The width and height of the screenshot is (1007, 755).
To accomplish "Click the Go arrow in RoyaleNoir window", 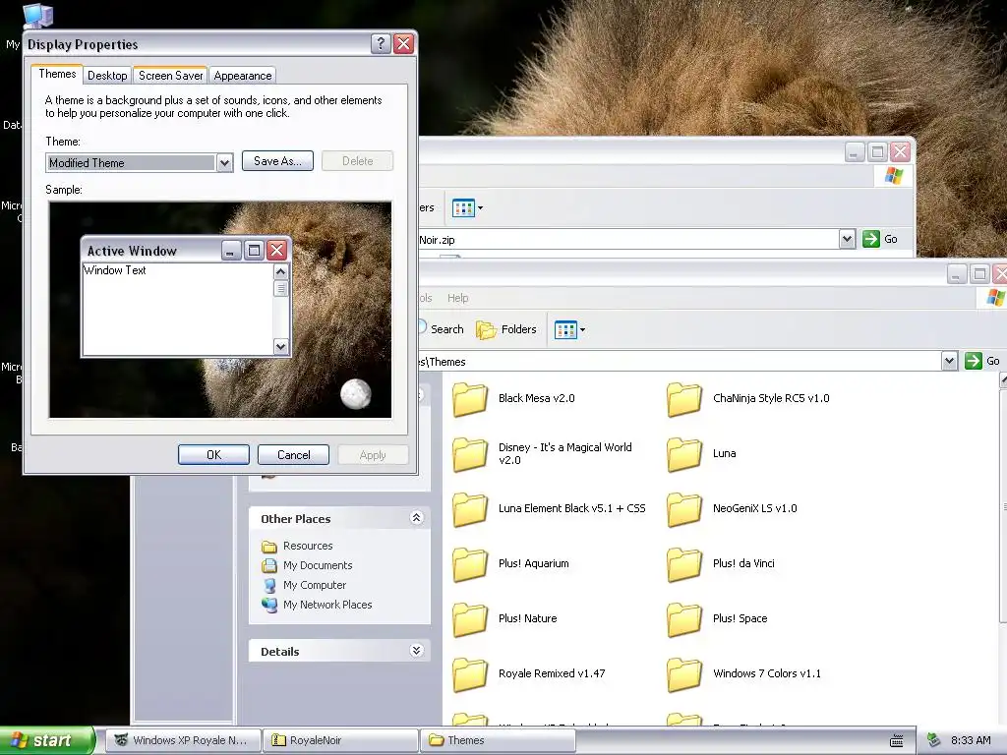I will (871, 239).
